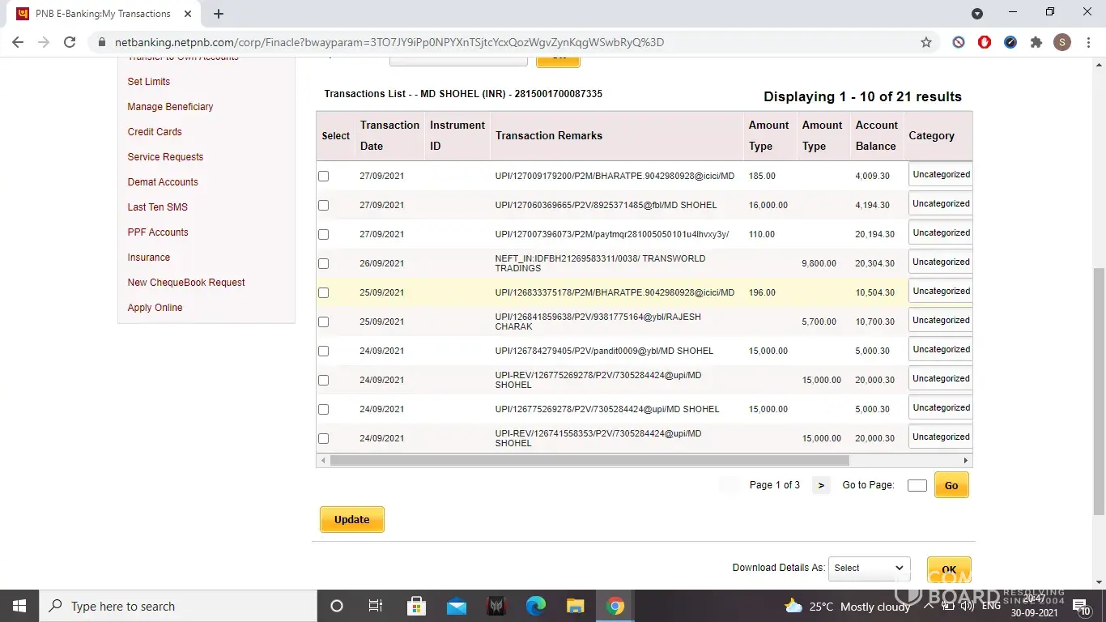Reload the page with the refresh icon
This screenshot has height=622, width=1106.
click(70, 42)
